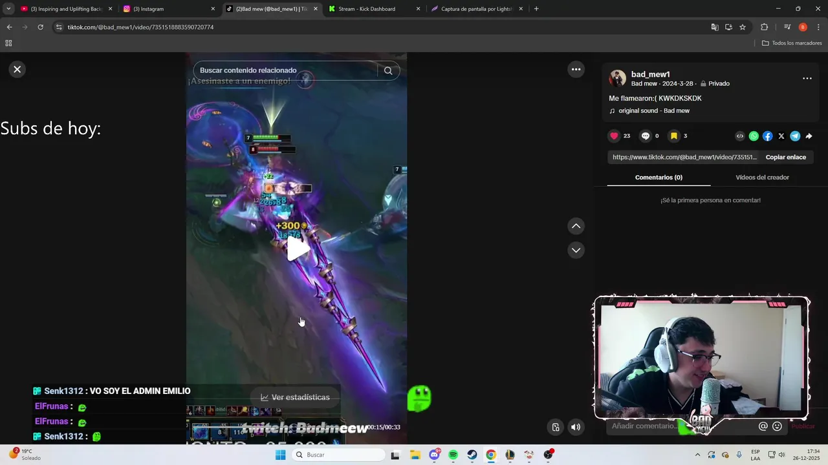
Task: Open the video options three-dot menu
Action: click(x=576, y=69)
